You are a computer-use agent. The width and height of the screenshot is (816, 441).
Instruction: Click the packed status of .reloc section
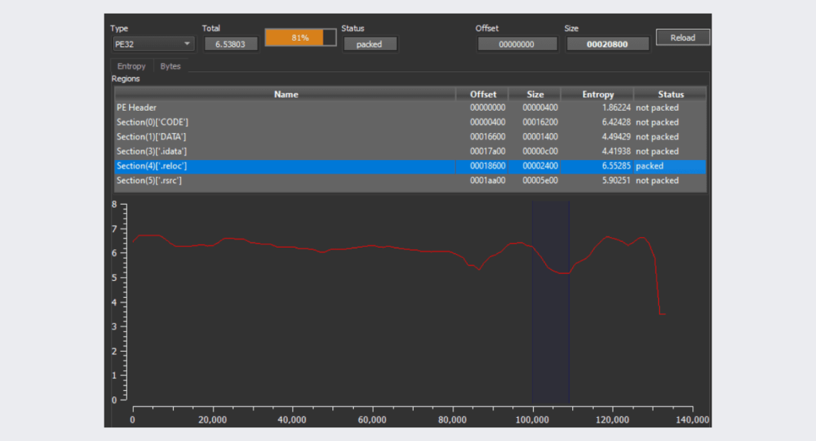pos(649,166)
